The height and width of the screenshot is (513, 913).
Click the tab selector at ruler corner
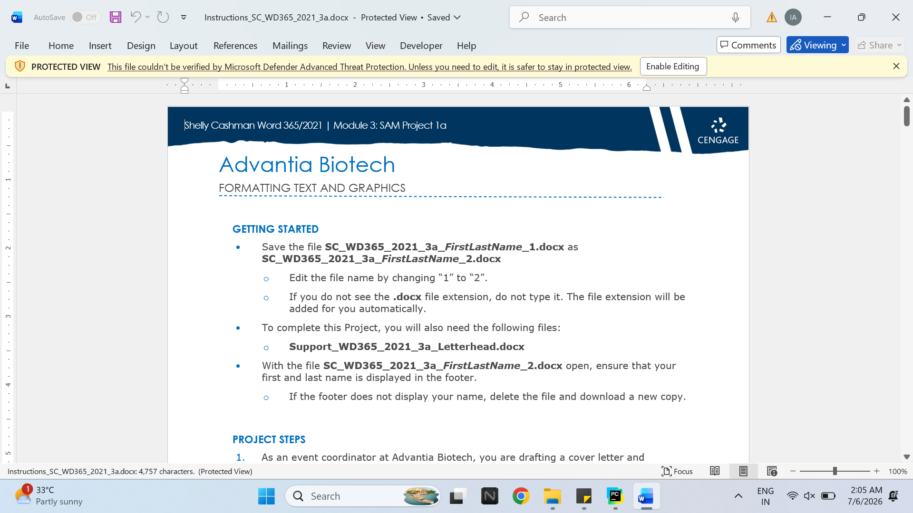click(x=8, y=86)
